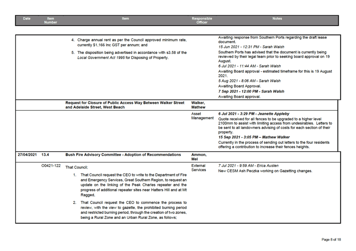Click the External Services cell
This screenshot has width=356, height=251.
tap(198, 167)
